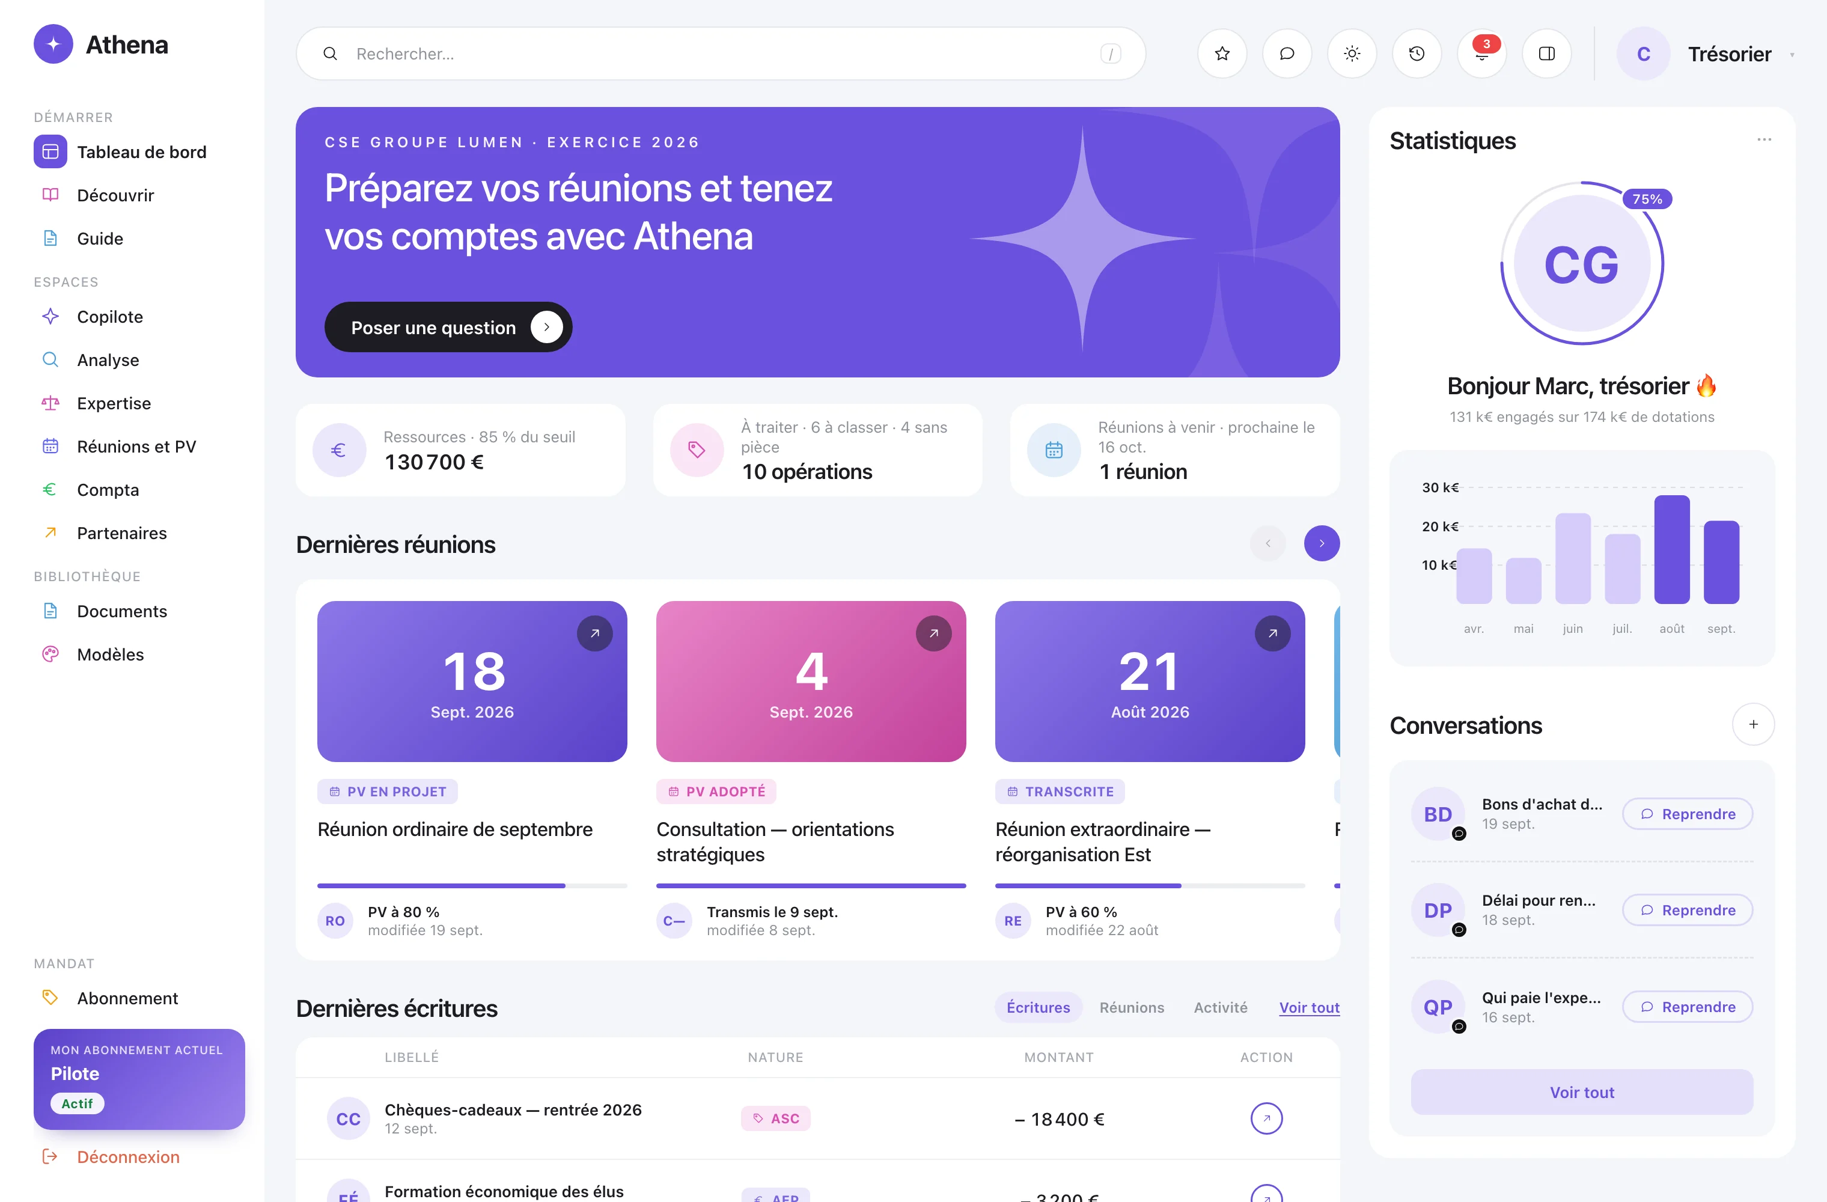Click Modèles palette icon
Image resolution: width=1827 pixels, height=1202 pixels.
50,654
